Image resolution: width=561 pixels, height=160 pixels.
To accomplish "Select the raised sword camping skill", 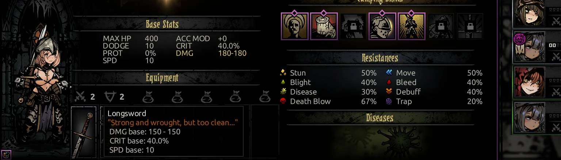I will (411, 26).
